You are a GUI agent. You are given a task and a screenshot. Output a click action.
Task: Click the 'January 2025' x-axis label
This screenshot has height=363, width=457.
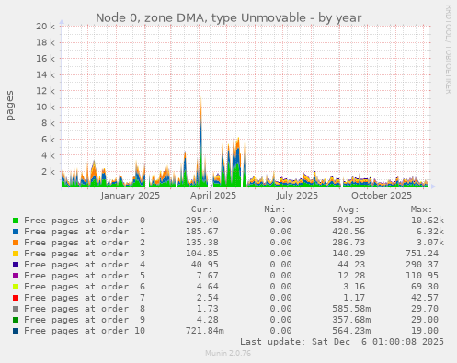pos(131,196)
